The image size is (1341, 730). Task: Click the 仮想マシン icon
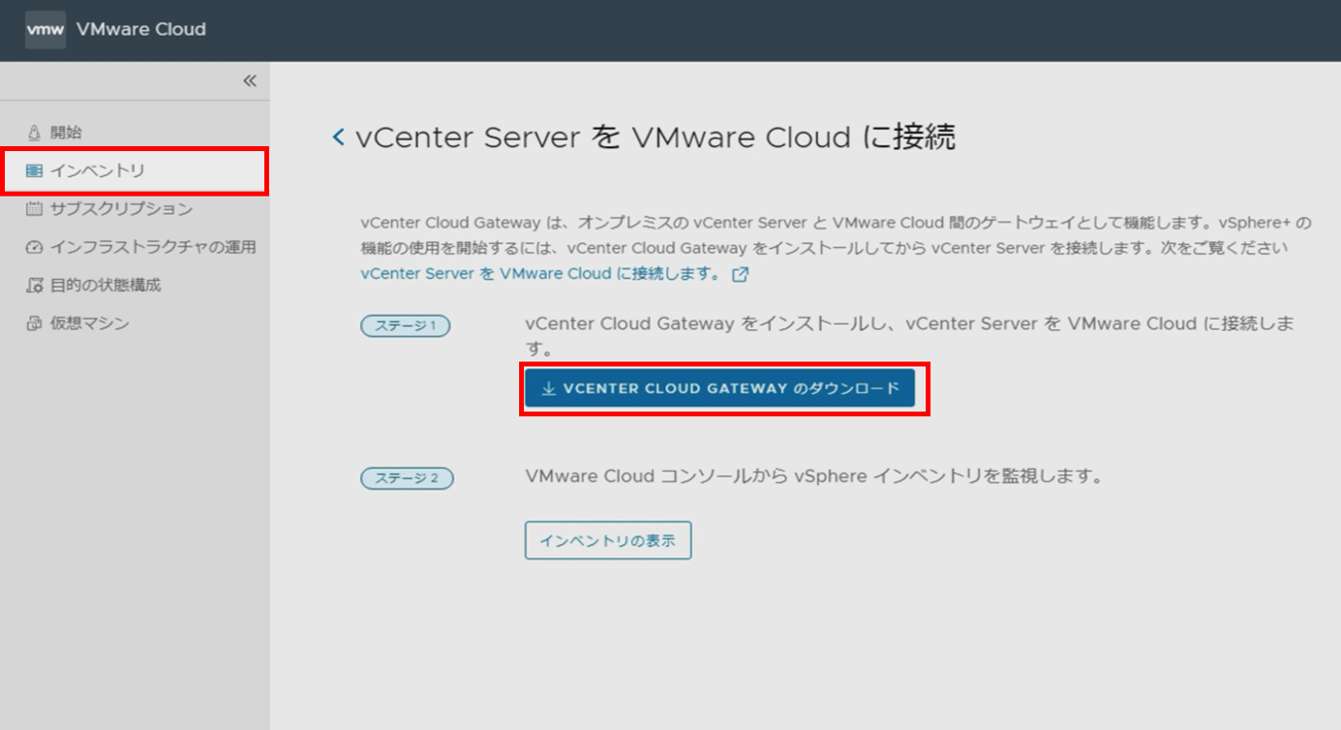pyautogui.click(x=35, y=323)
